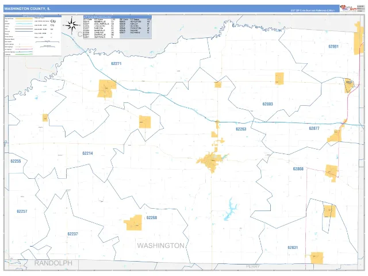Select the 62877 ZIP code label
Image resolution: width=368 pixels, height=276 pixels.
click(314, 128)
